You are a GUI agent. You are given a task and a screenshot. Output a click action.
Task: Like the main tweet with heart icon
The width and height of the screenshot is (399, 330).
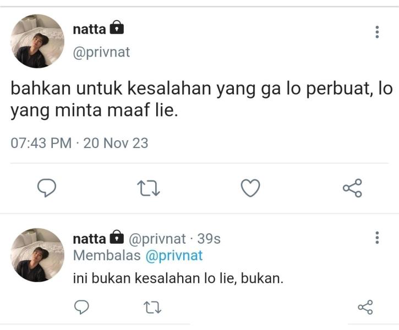point(250,188)
